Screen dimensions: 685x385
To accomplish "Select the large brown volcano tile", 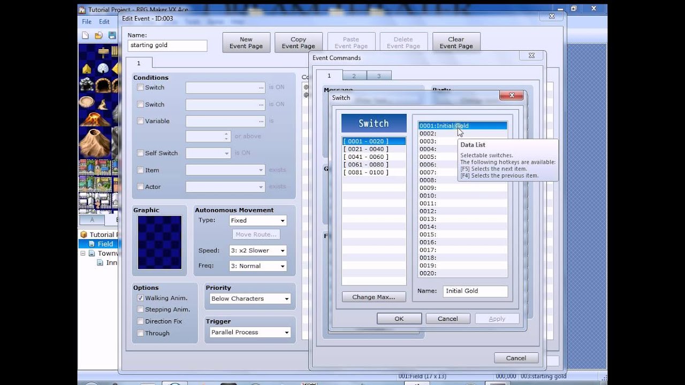I will pyautogui.click(x=95, y=142).
